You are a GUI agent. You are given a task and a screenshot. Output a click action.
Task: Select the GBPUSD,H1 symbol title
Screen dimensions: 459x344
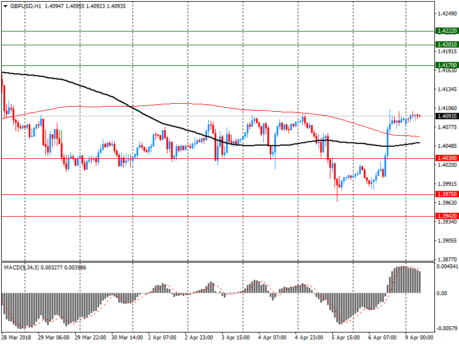26,6
